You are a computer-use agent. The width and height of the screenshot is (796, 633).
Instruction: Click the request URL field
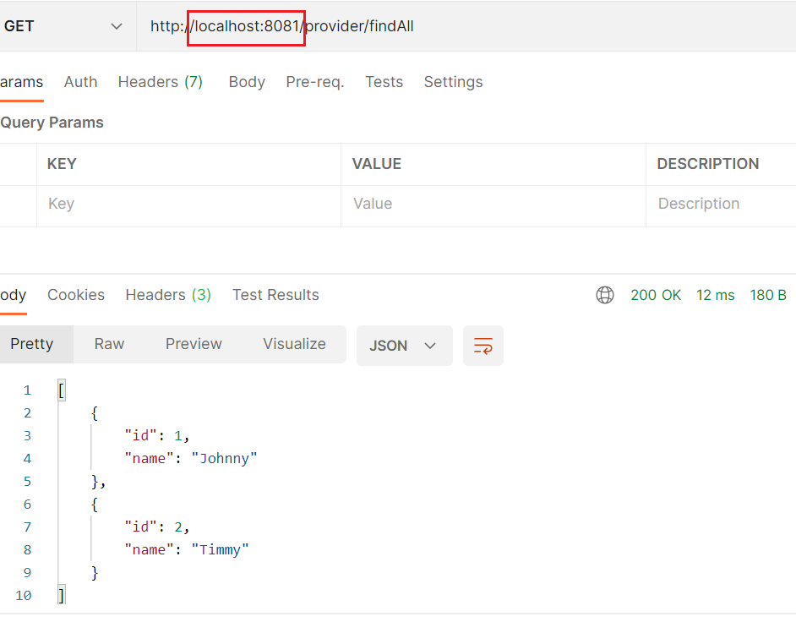466,26
